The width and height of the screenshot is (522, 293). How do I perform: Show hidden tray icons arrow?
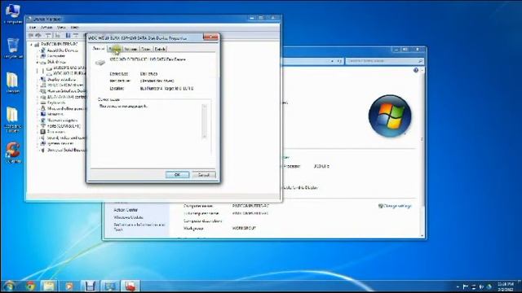pos(458,286)
